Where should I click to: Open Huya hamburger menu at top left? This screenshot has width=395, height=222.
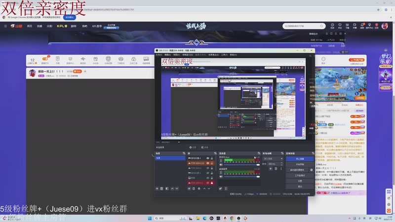pos(5,26)
